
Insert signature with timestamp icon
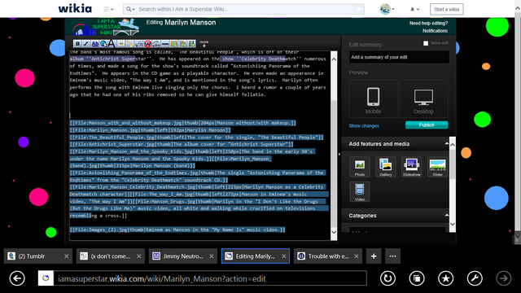[156, 43]
